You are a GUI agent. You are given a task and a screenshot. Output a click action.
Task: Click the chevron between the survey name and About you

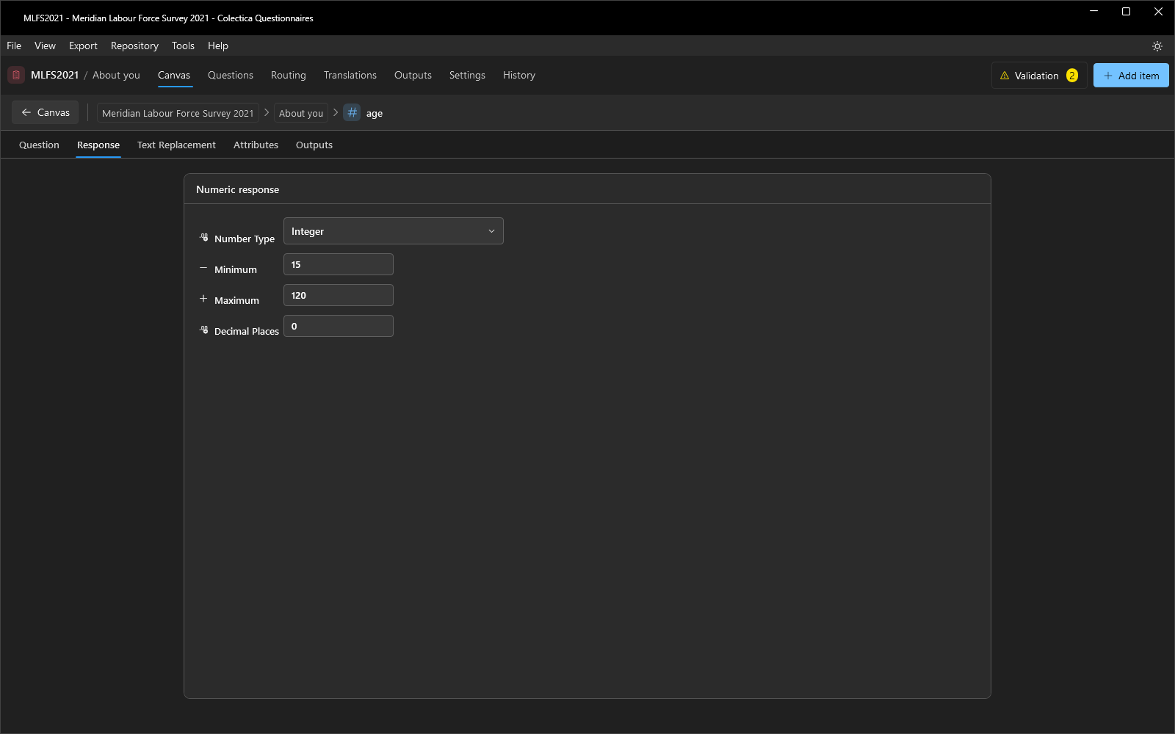pos(267,112)
